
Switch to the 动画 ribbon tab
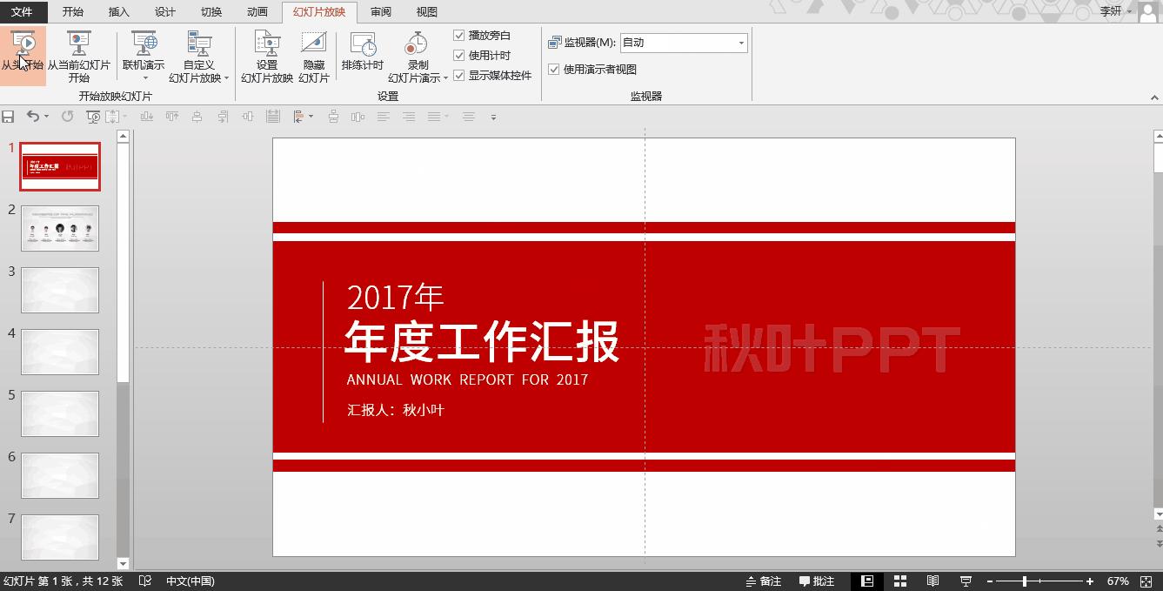pos(257,12)
